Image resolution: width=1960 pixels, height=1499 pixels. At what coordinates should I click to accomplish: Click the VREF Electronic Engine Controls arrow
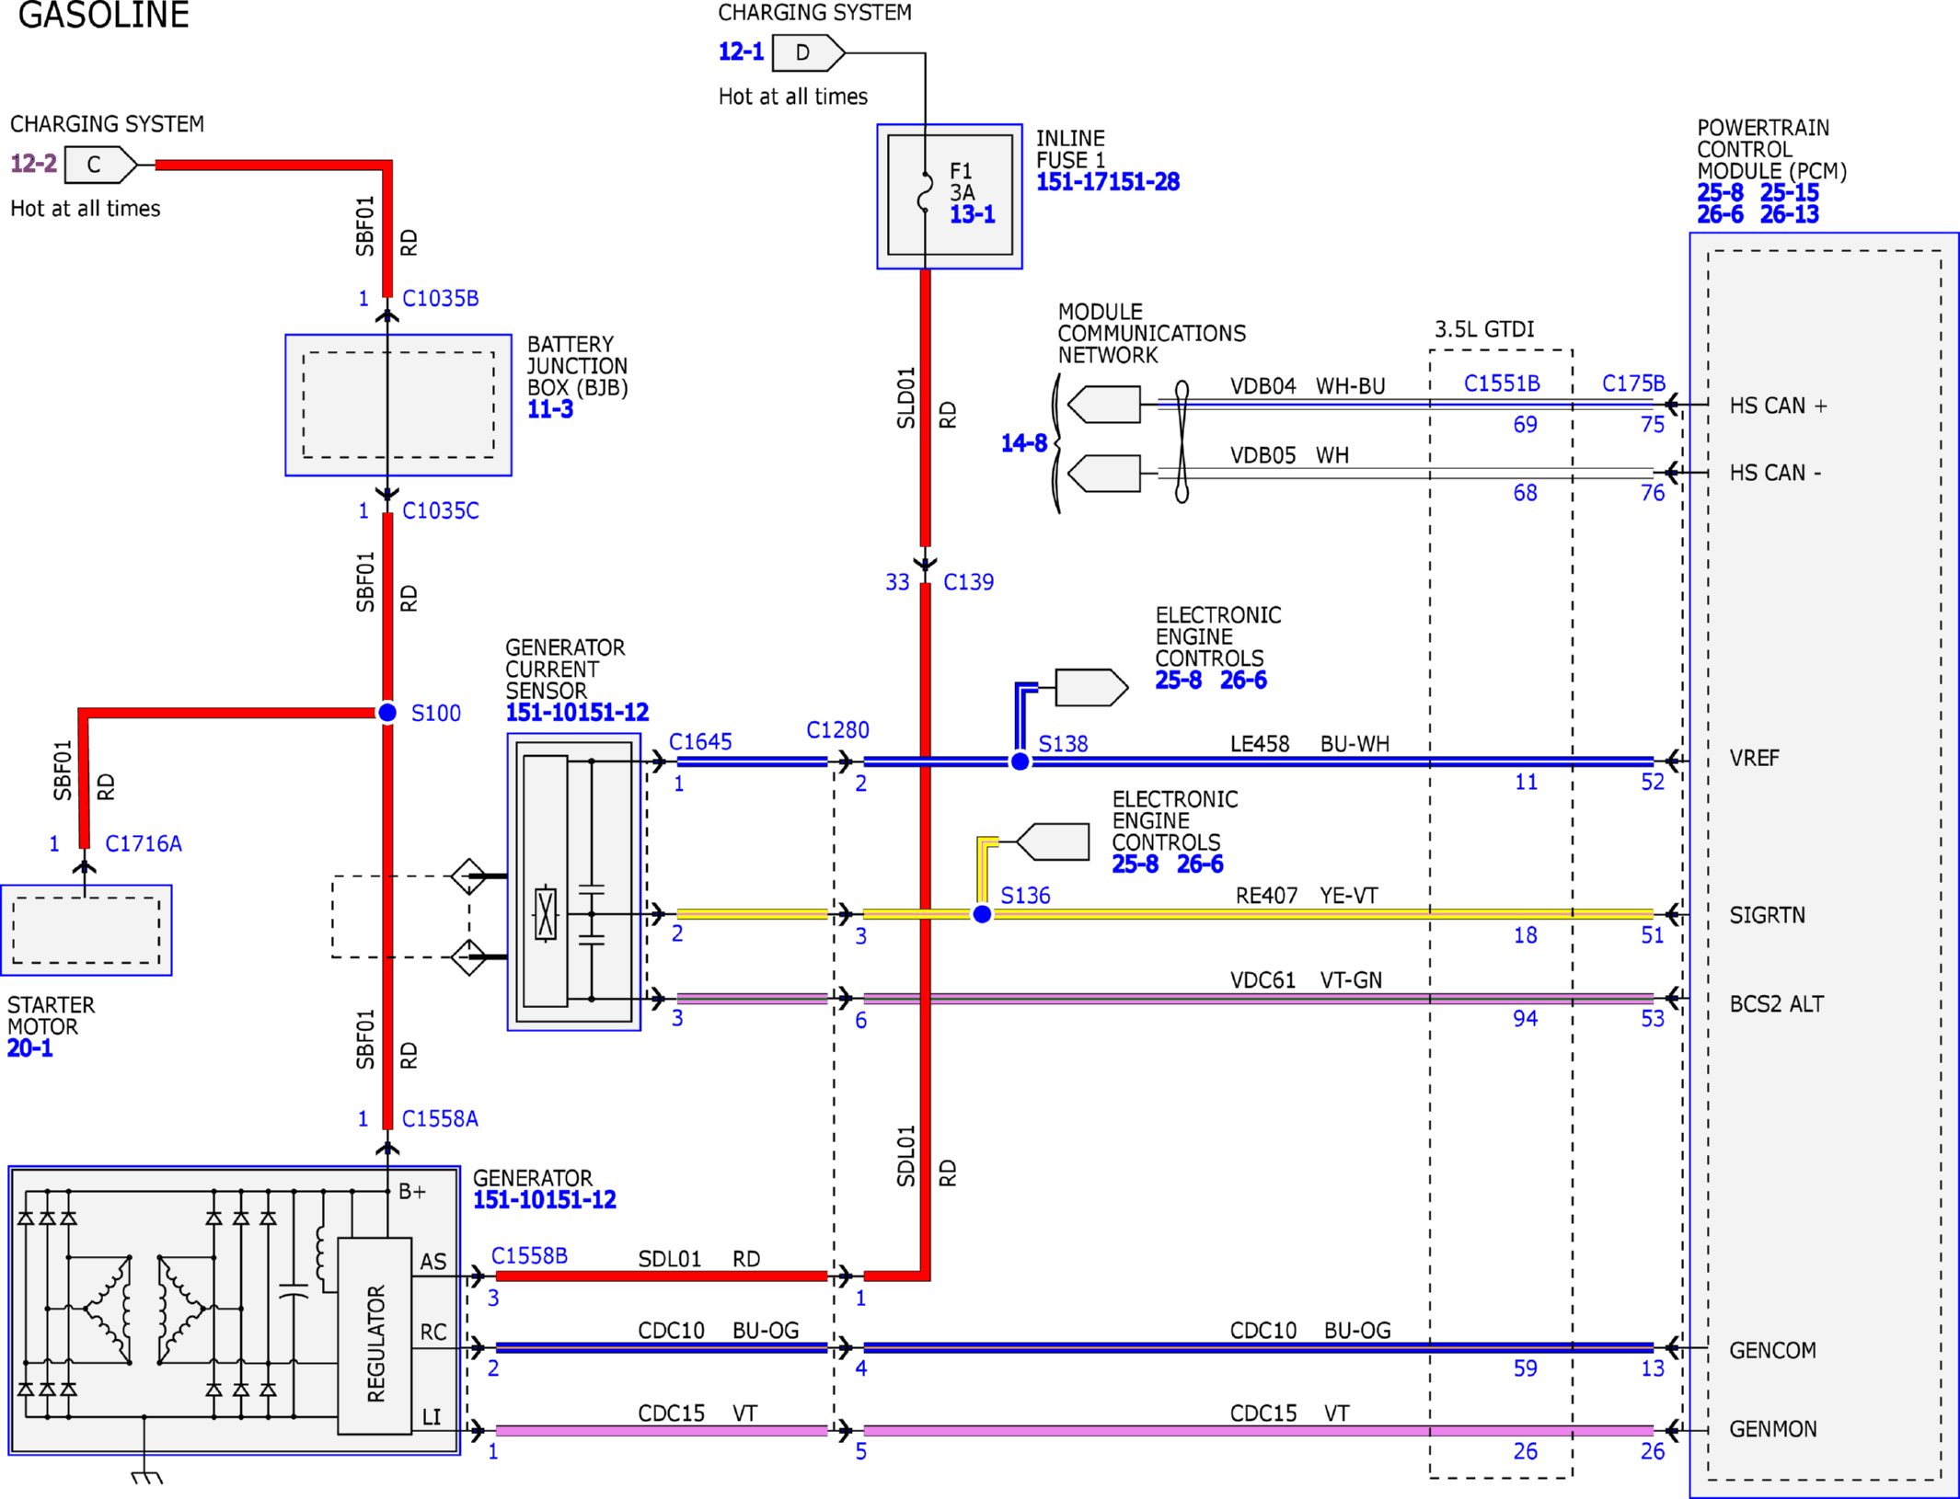click(x=1092, y=687)
